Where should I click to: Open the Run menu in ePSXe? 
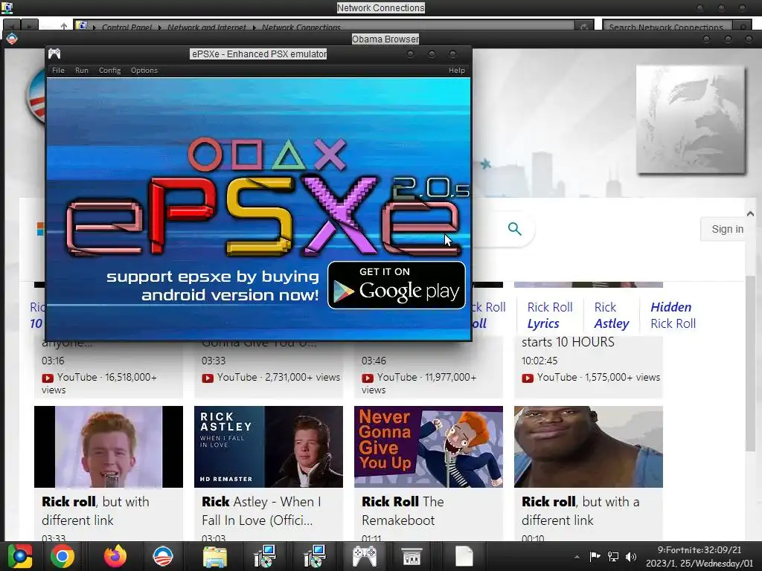[x=82, y=71]
